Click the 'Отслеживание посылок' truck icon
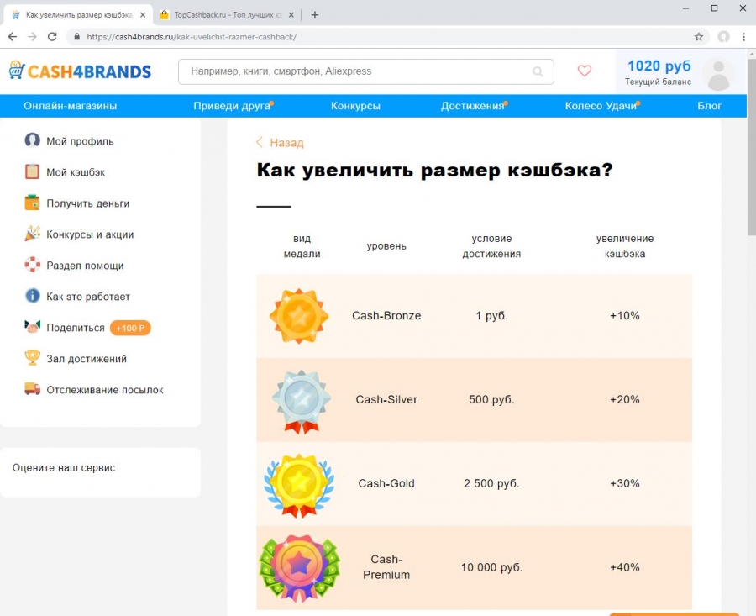 [x=32, y=389]
